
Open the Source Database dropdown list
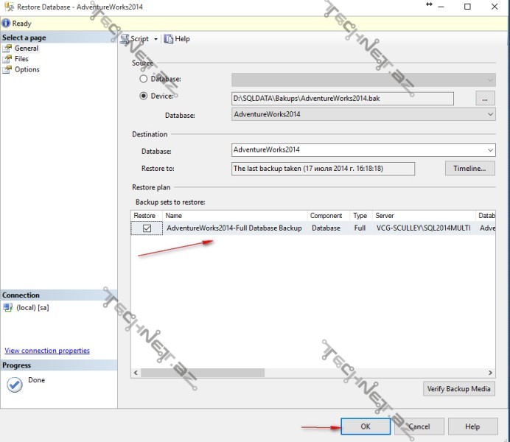tap(490, 115)
